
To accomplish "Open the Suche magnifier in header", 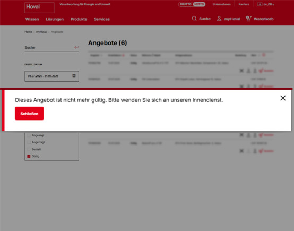I will pos(194,19).
